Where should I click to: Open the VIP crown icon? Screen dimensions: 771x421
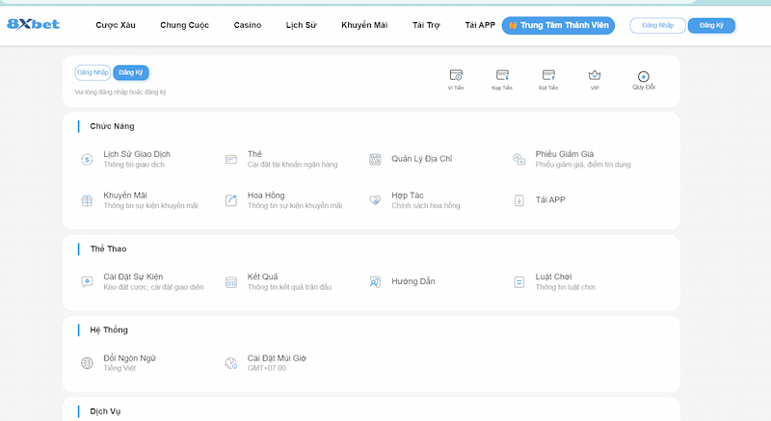[x=595, y=75]
